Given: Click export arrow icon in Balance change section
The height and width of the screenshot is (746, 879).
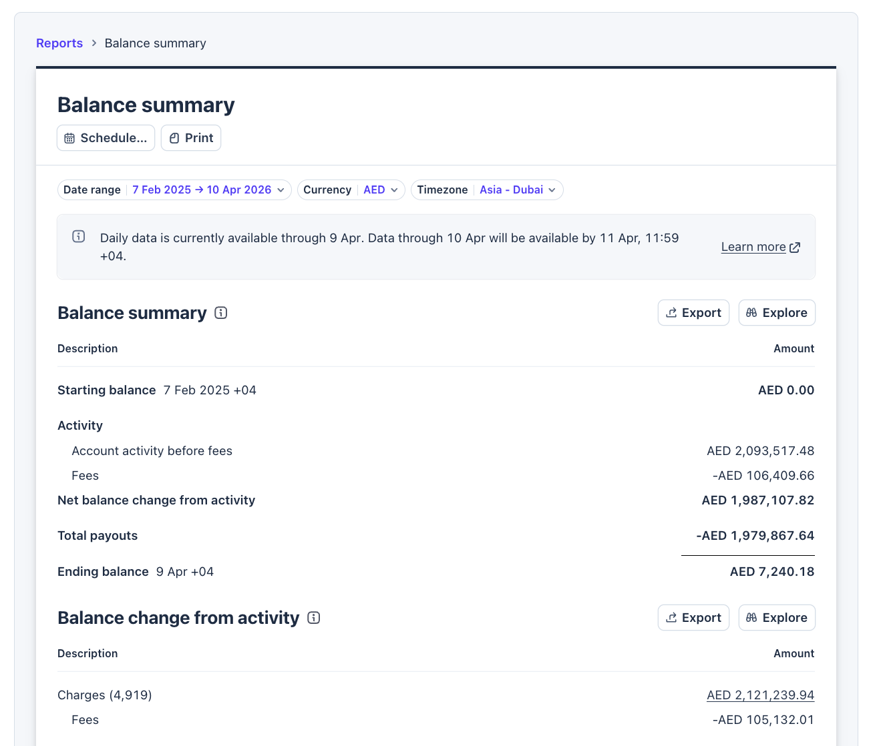Looking at the screenshot, I should (x=672, y=618).
